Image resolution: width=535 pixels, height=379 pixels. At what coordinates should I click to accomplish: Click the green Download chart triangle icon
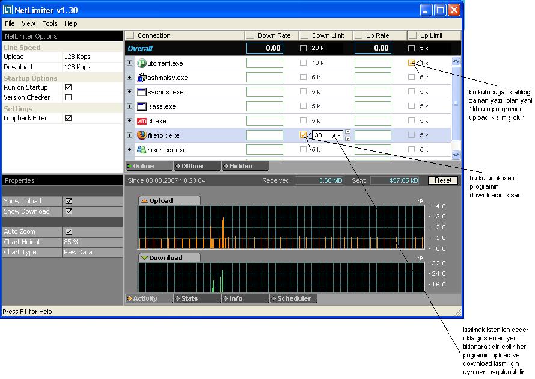pyautogui.click(x=144, y=258)
